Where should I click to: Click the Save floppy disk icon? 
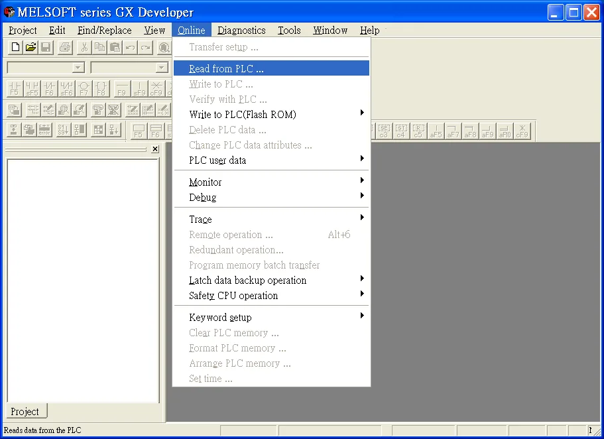tap(46, 47)
